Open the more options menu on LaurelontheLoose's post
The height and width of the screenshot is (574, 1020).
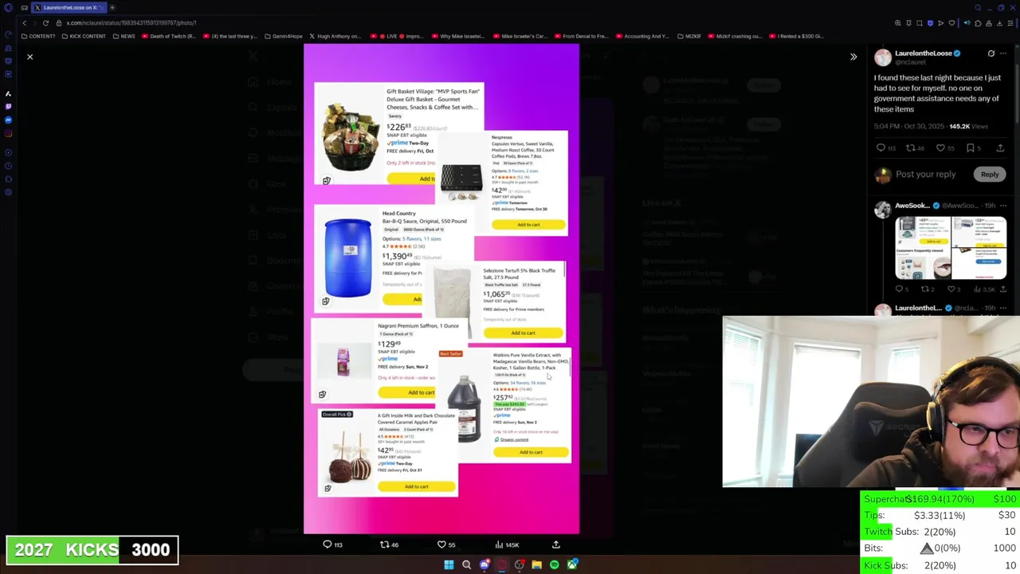click(1003, 53)
